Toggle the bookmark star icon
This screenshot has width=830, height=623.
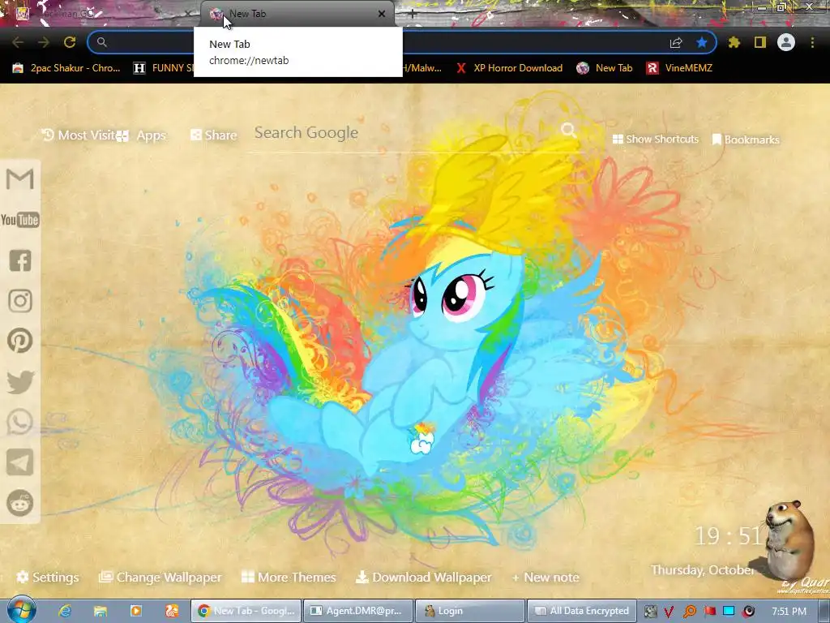coord(702,42)
